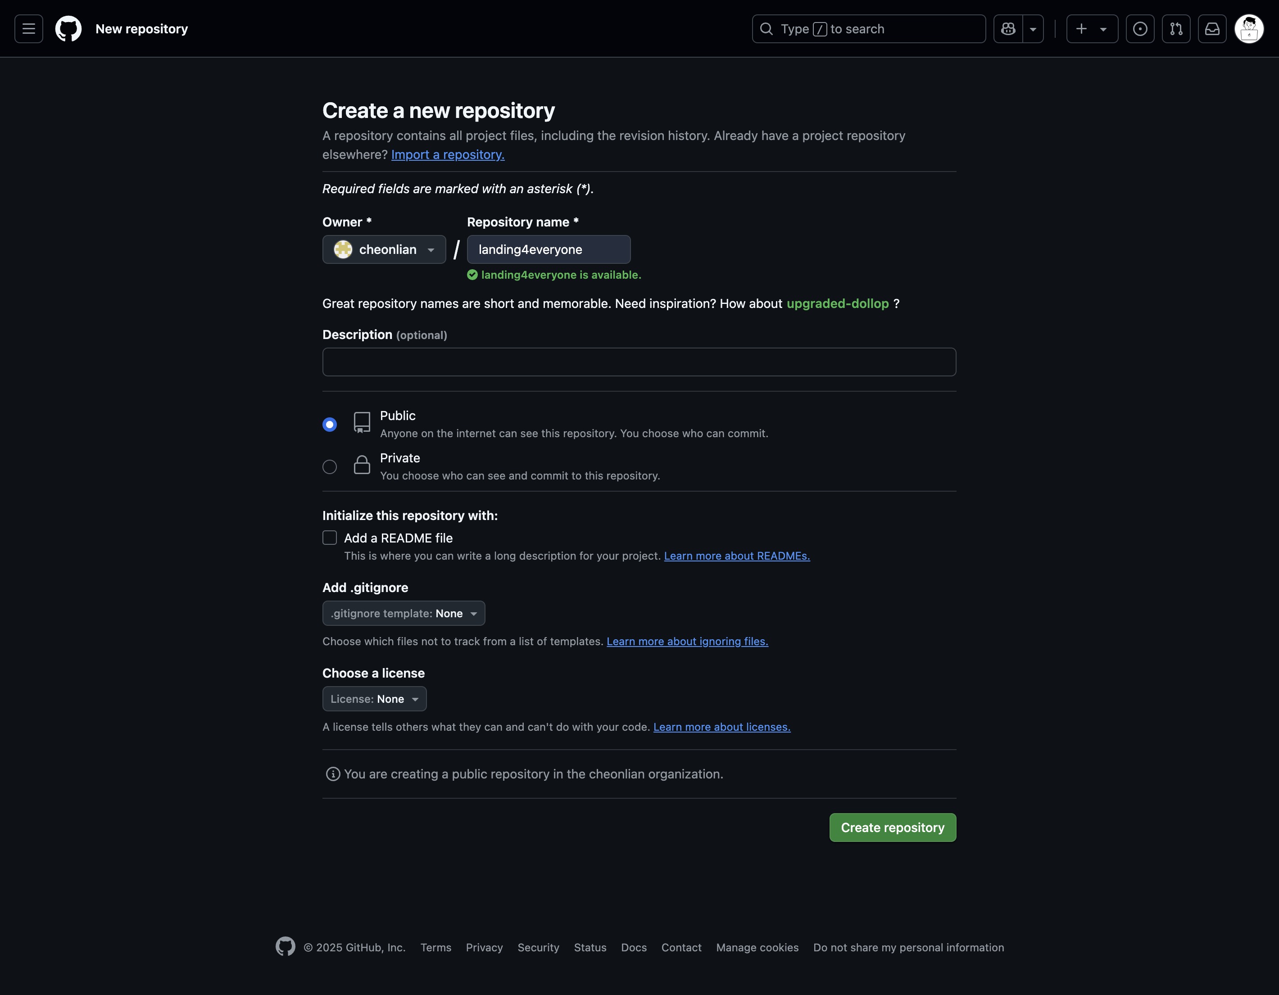Expand the Copilot dropdown arrow

click(1033, 29)
